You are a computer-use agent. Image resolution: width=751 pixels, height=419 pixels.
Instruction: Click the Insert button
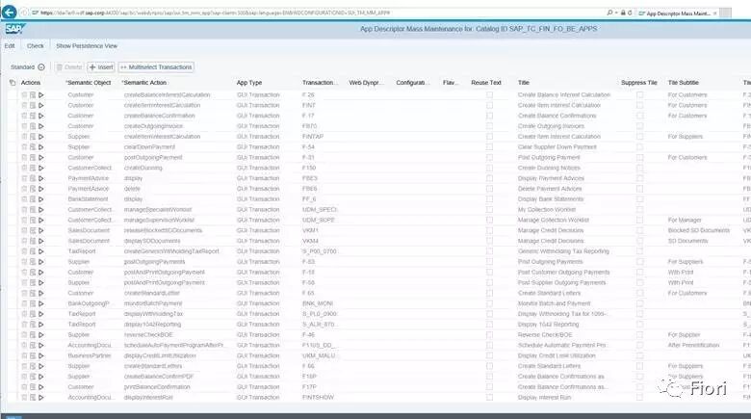[101, 67]
